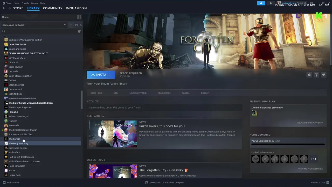Image resolution: width=332 pixels, height=187 pixels.
Task: Open the Community Hub link
Action: (x=138, y=93)
